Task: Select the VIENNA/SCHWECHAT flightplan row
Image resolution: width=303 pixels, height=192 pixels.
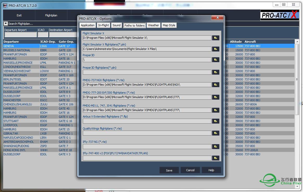Action: click(40, 71)
